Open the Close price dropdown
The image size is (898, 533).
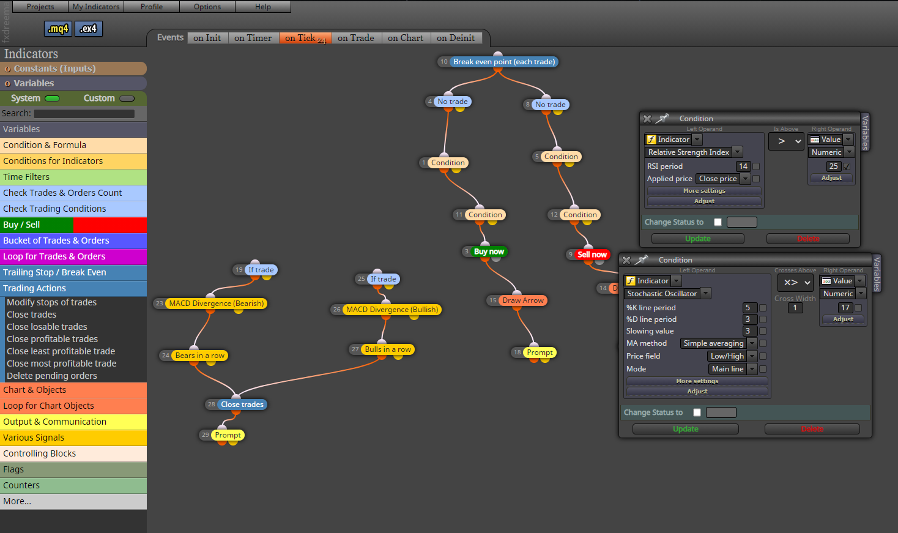(723, 179)
